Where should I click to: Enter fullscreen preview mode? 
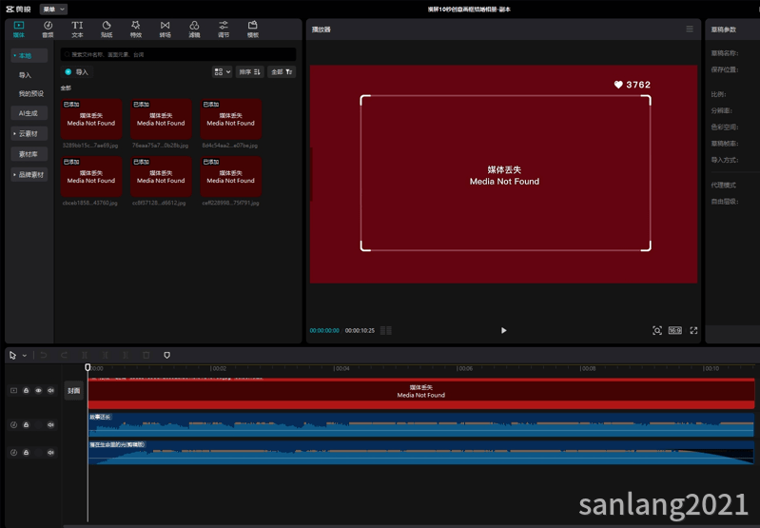pos(693,331)
